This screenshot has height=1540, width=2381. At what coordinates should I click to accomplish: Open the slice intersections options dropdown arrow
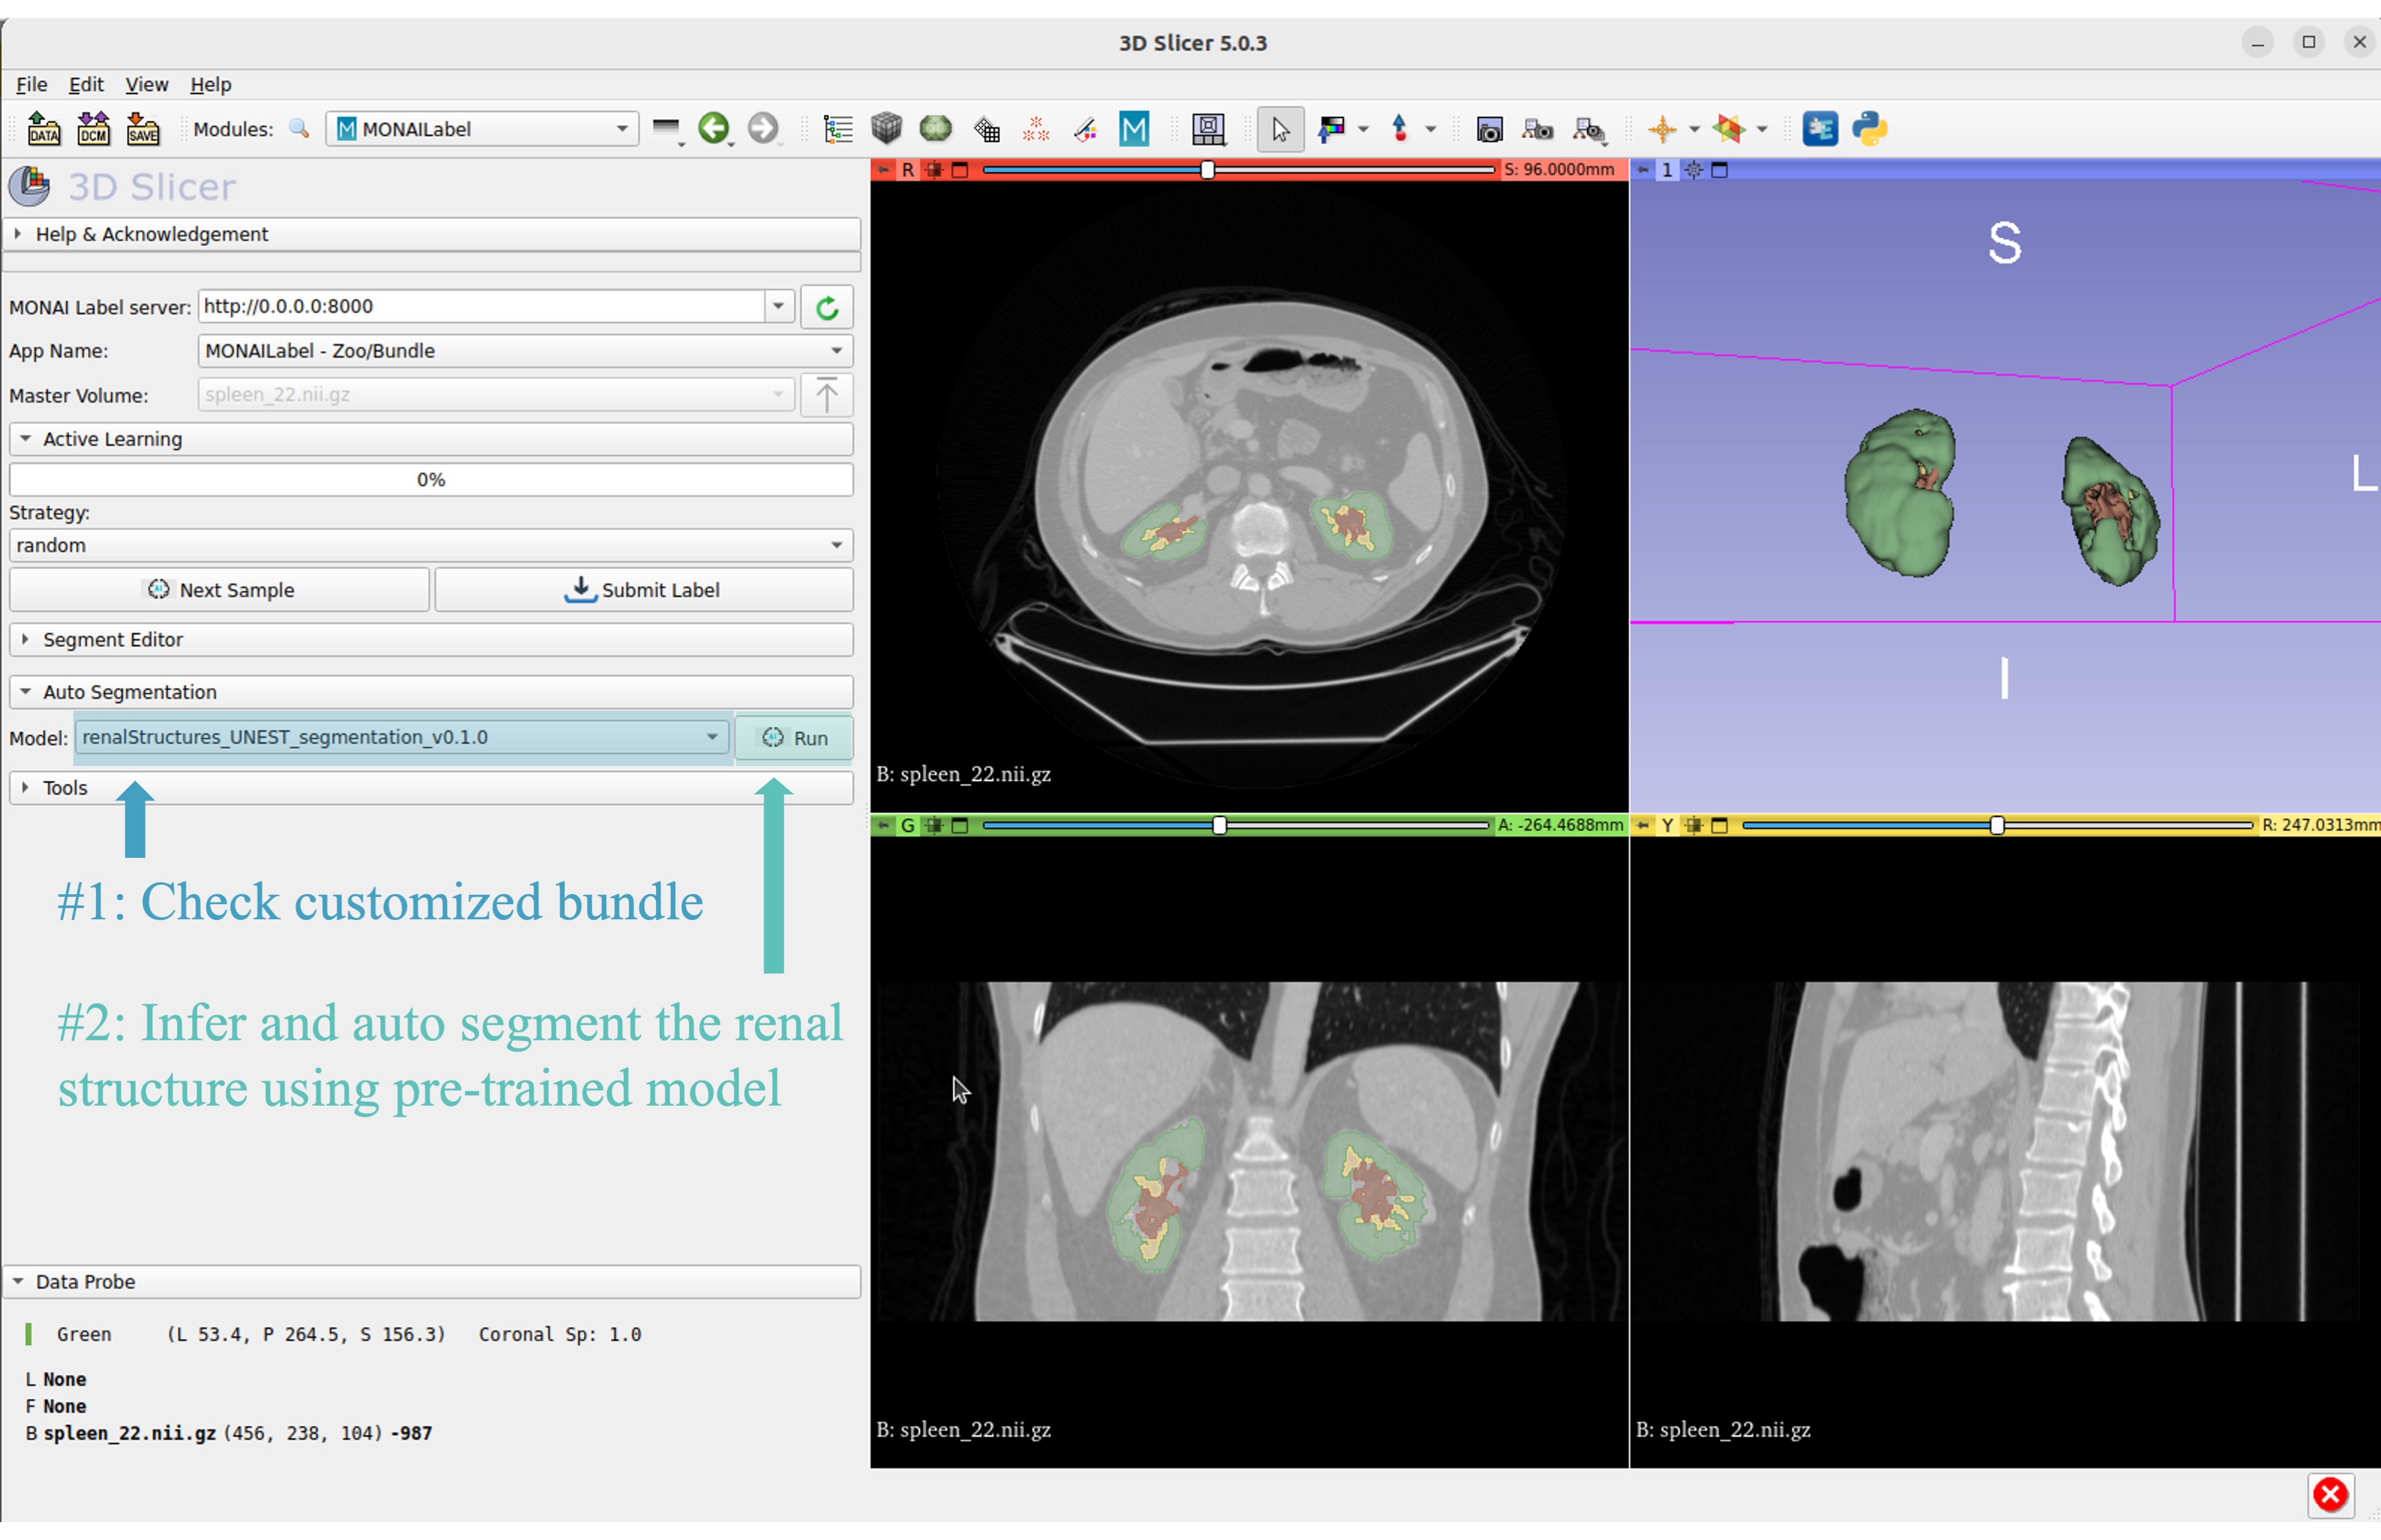pos(1761,129)
